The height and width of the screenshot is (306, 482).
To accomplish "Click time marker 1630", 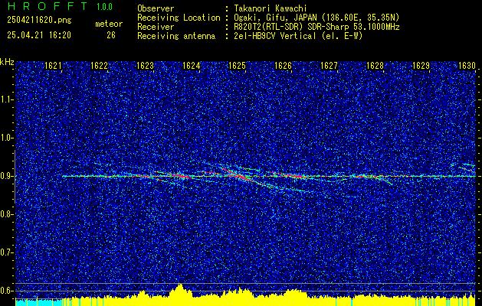I will (x=467, y=66).
